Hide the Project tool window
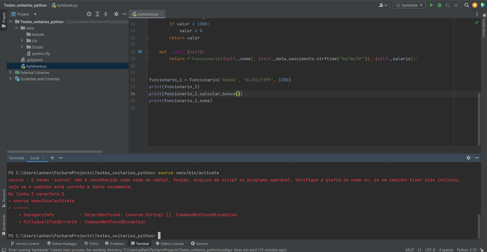This screenshot has width=487, height=252. pyautogui.click(x=124, y=14)
